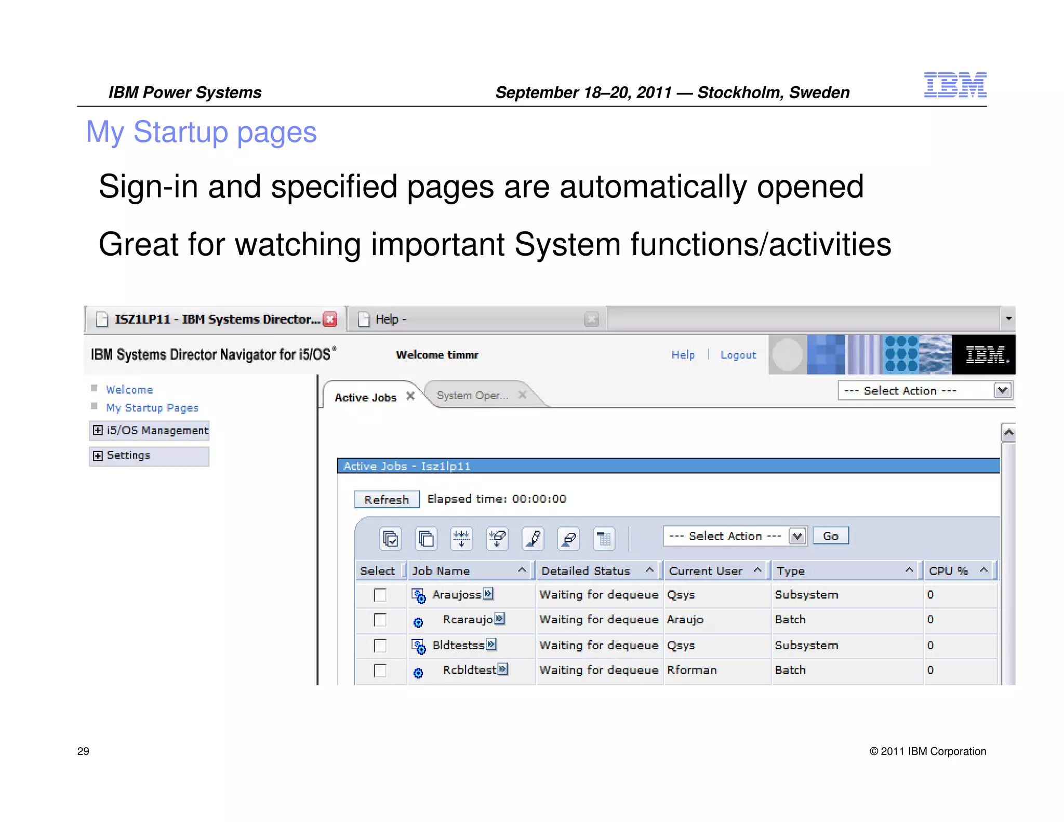Click the Elapsed time: 00:00:00 text
Viewport: 1064px width, 822px height.
tap(496, 499)
